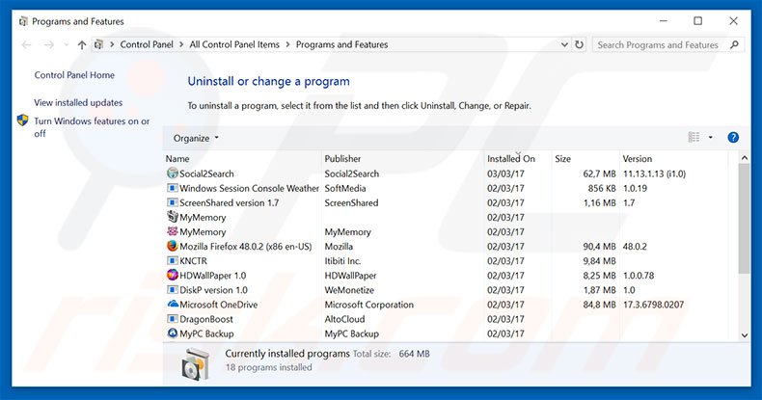Click the SoftMedia publisher cell

(x=345, y=188)
